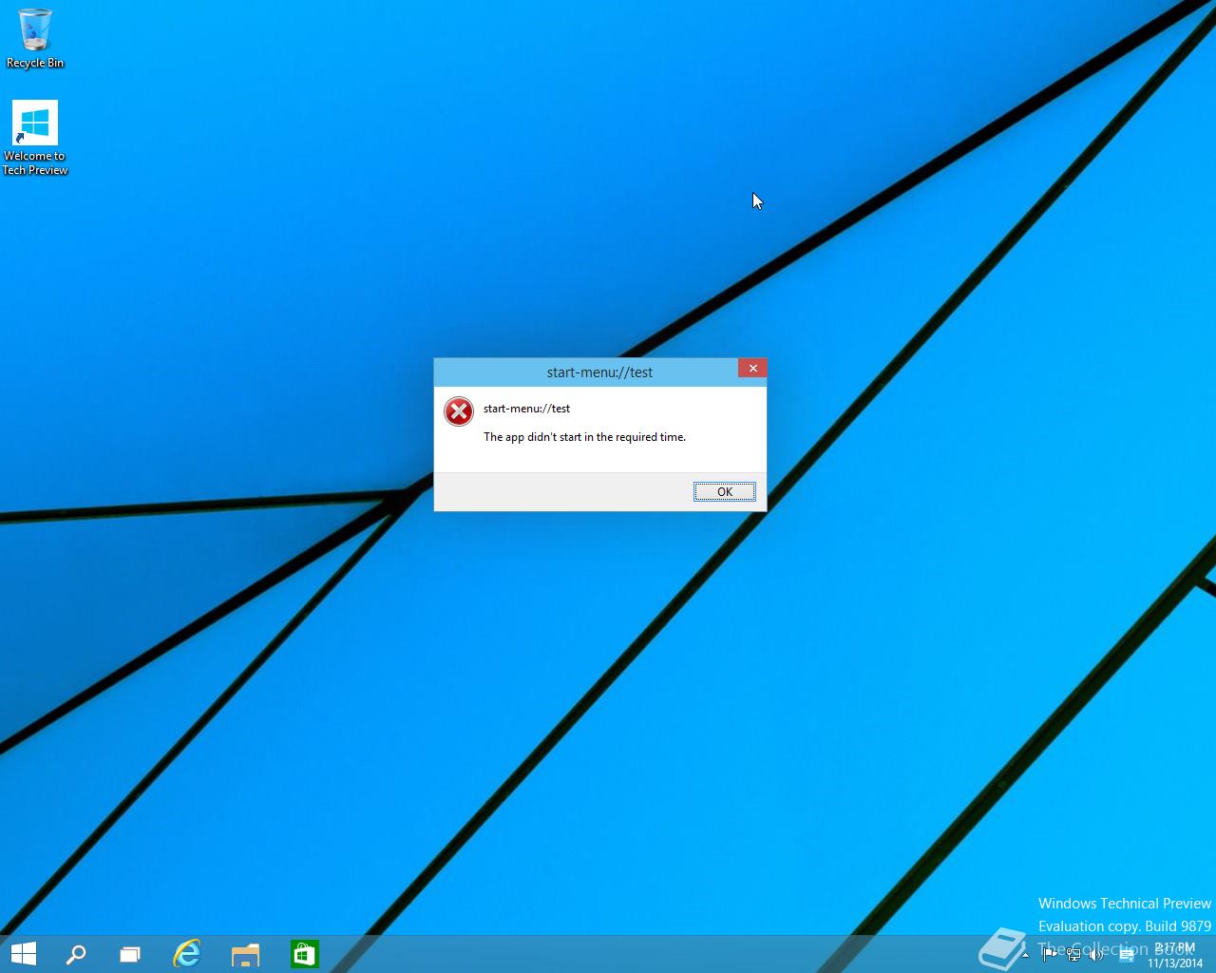The width and height of the screenshot is (1216, 973).
Task: Show hidden icons in system tray
Action: click(1025, 955)
